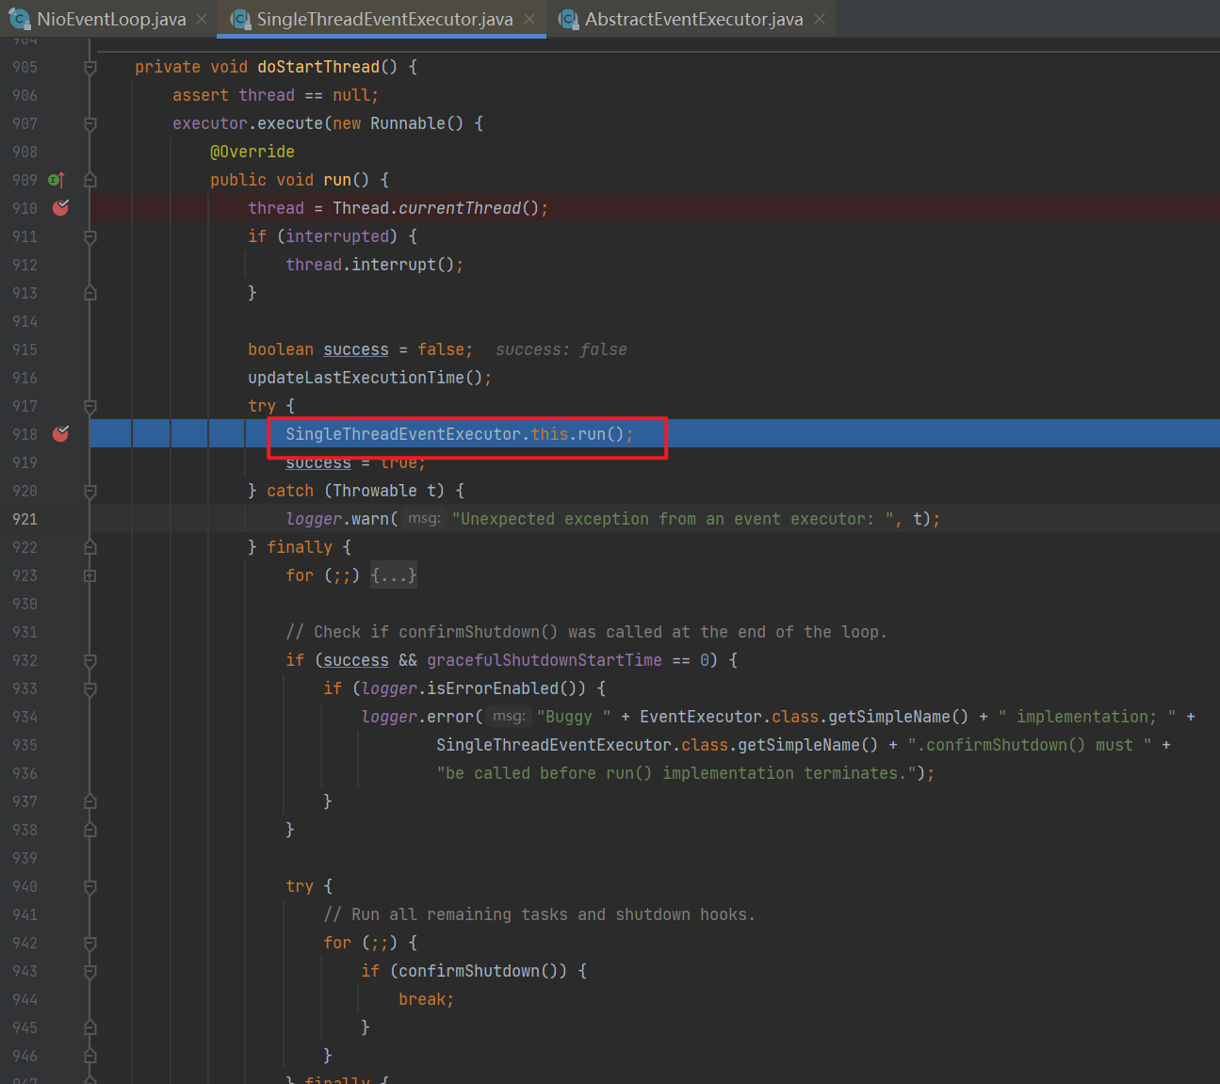
Task: Close the AbstractEventExecutor.java tab
Action: point(820,19)
